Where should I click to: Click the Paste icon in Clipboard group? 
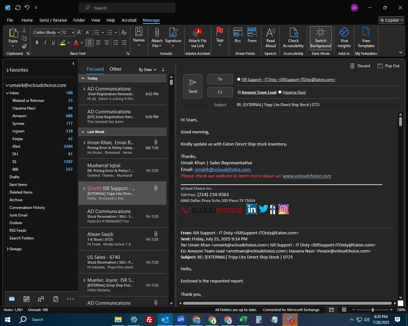[x=13, y=33]
